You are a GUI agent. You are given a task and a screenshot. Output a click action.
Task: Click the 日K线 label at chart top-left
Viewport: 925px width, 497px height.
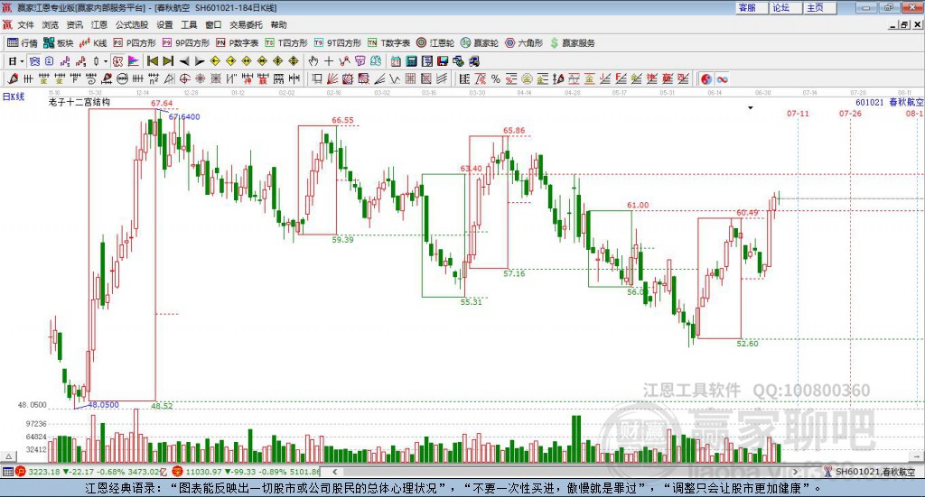[x=14, y=97]
